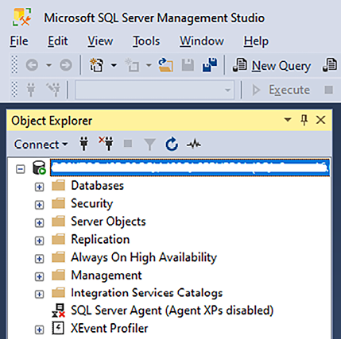341x339 pixels.
Task: Select the Security folder
Action: click(92, 203)
